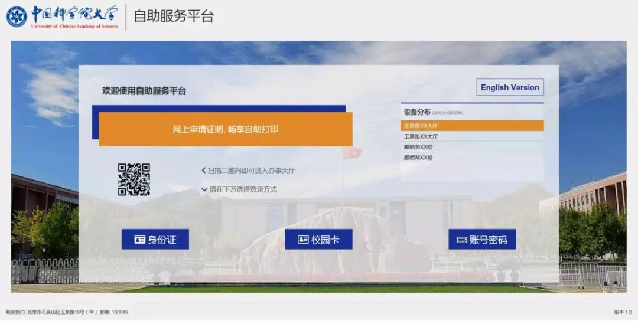Click the ID card icon on 身份证 button
This screenshot has width=638, height=324.
click(x=139, y=240)
